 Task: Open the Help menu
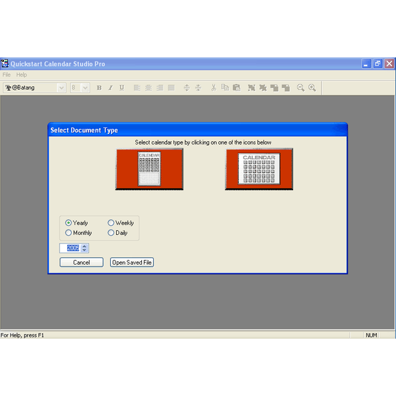(x=22, y=75)
